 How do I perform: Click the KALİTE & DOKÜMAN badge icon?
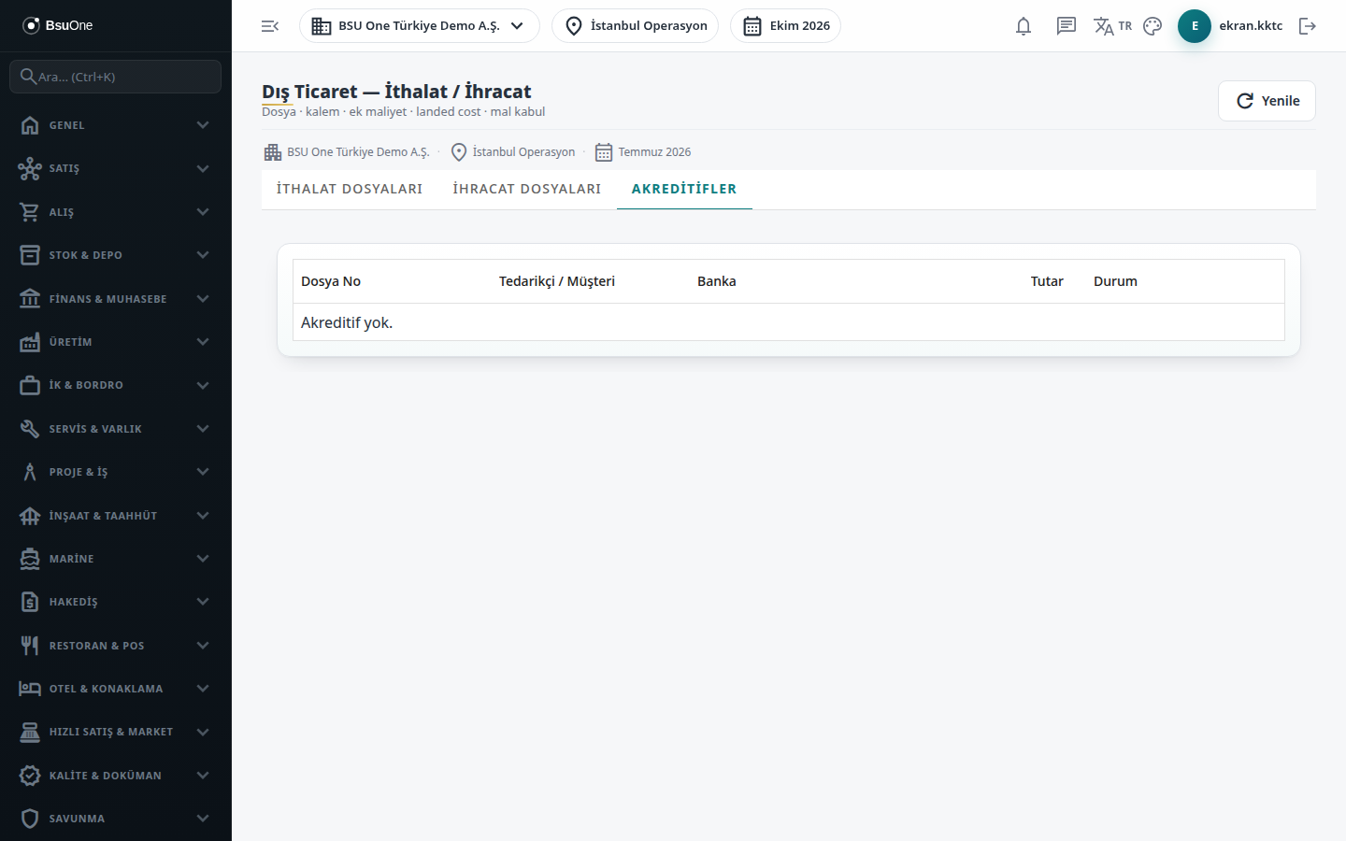pyautogui.click(x=30, y=776)
